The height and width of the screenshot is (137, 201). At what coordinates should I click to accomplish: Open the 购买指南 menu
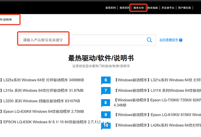pos(153,8)
